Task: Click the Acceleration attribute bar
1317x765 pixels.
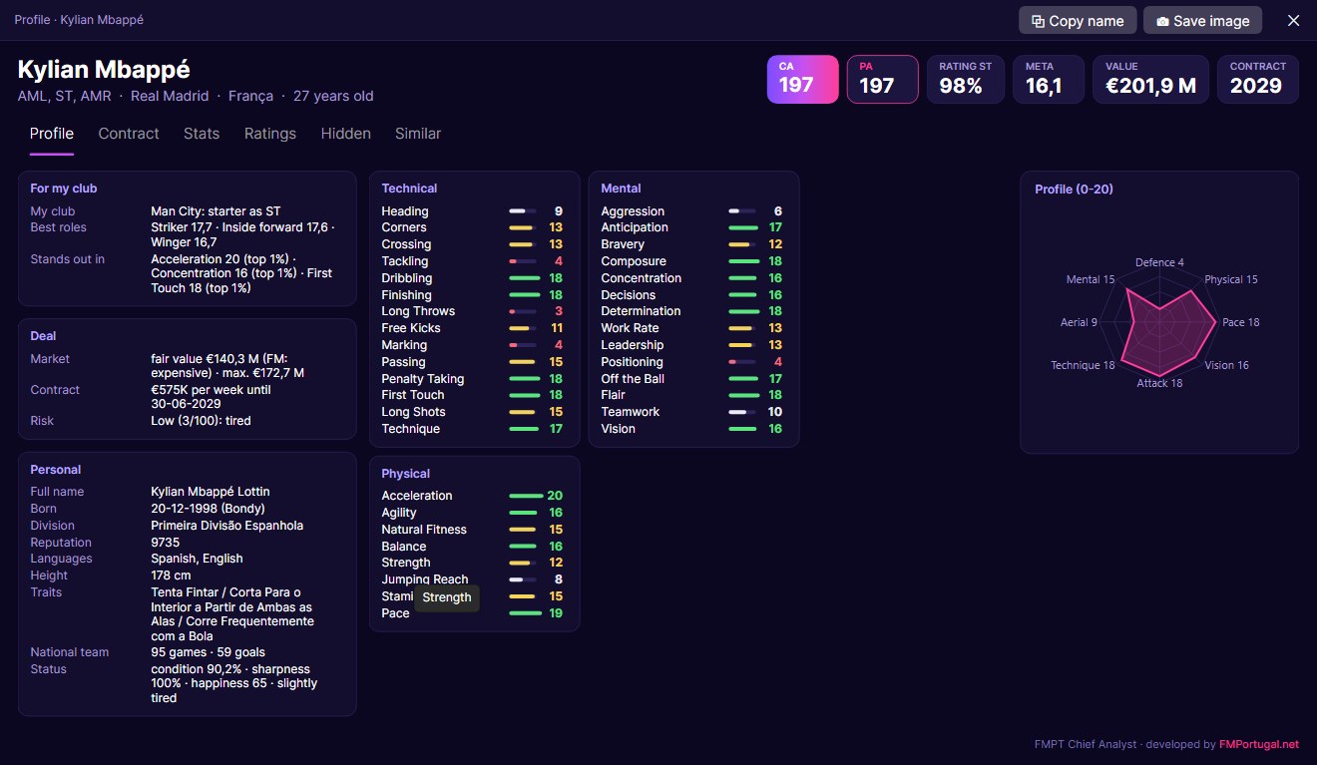Action: [x=526, y=496]
